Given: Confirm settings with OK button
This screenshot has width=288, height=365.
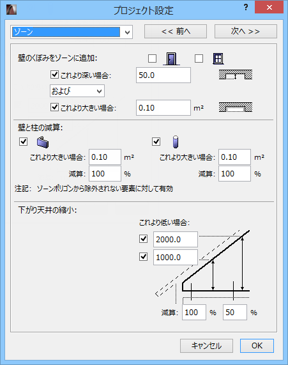Looking at the screenshot, I should [x=257, y=346].
